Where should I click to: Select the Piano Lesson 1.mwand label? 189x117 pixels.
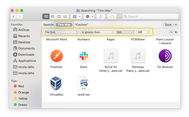click(x=165, y=41)
